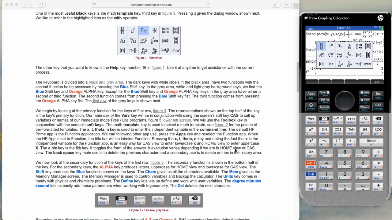Select the piecewise template on calculator screen

[x=359, y=46]
